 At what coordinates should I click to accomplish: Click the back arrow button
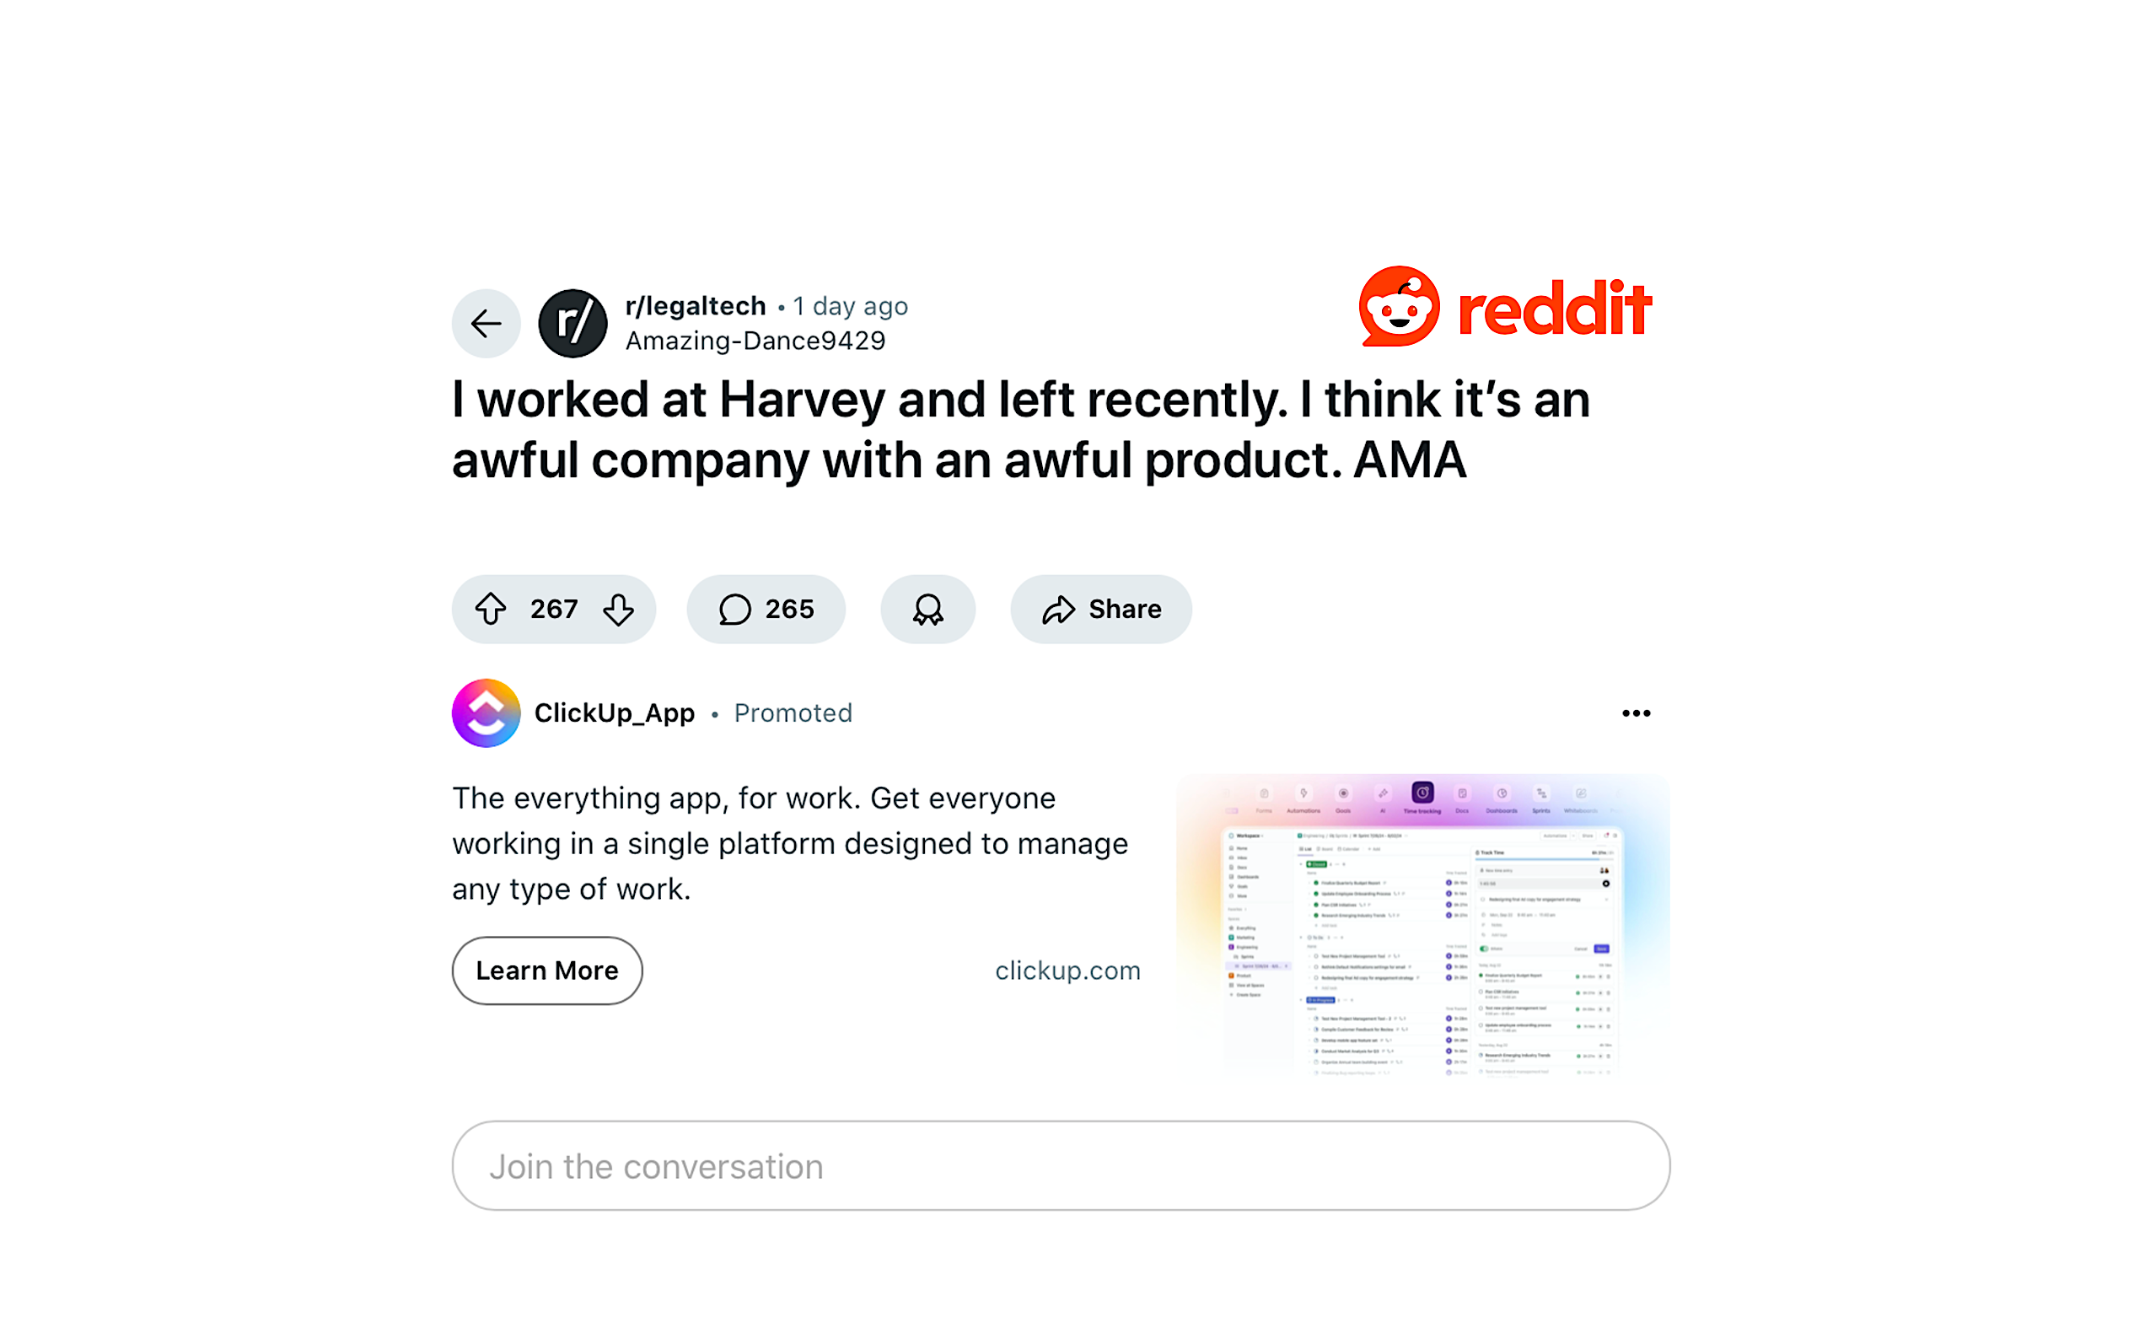click(486, 324)
